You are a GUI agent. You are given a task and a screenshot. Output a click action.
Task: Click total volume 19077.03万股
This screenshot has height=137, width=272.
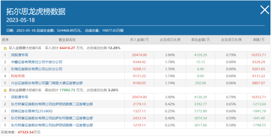click(x=113, y=31)
